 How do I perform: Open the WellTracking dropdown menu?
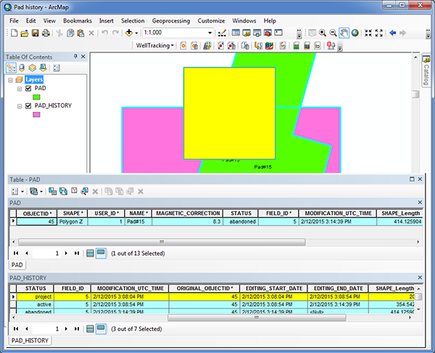pyautogui.click(x=155, y=46)
